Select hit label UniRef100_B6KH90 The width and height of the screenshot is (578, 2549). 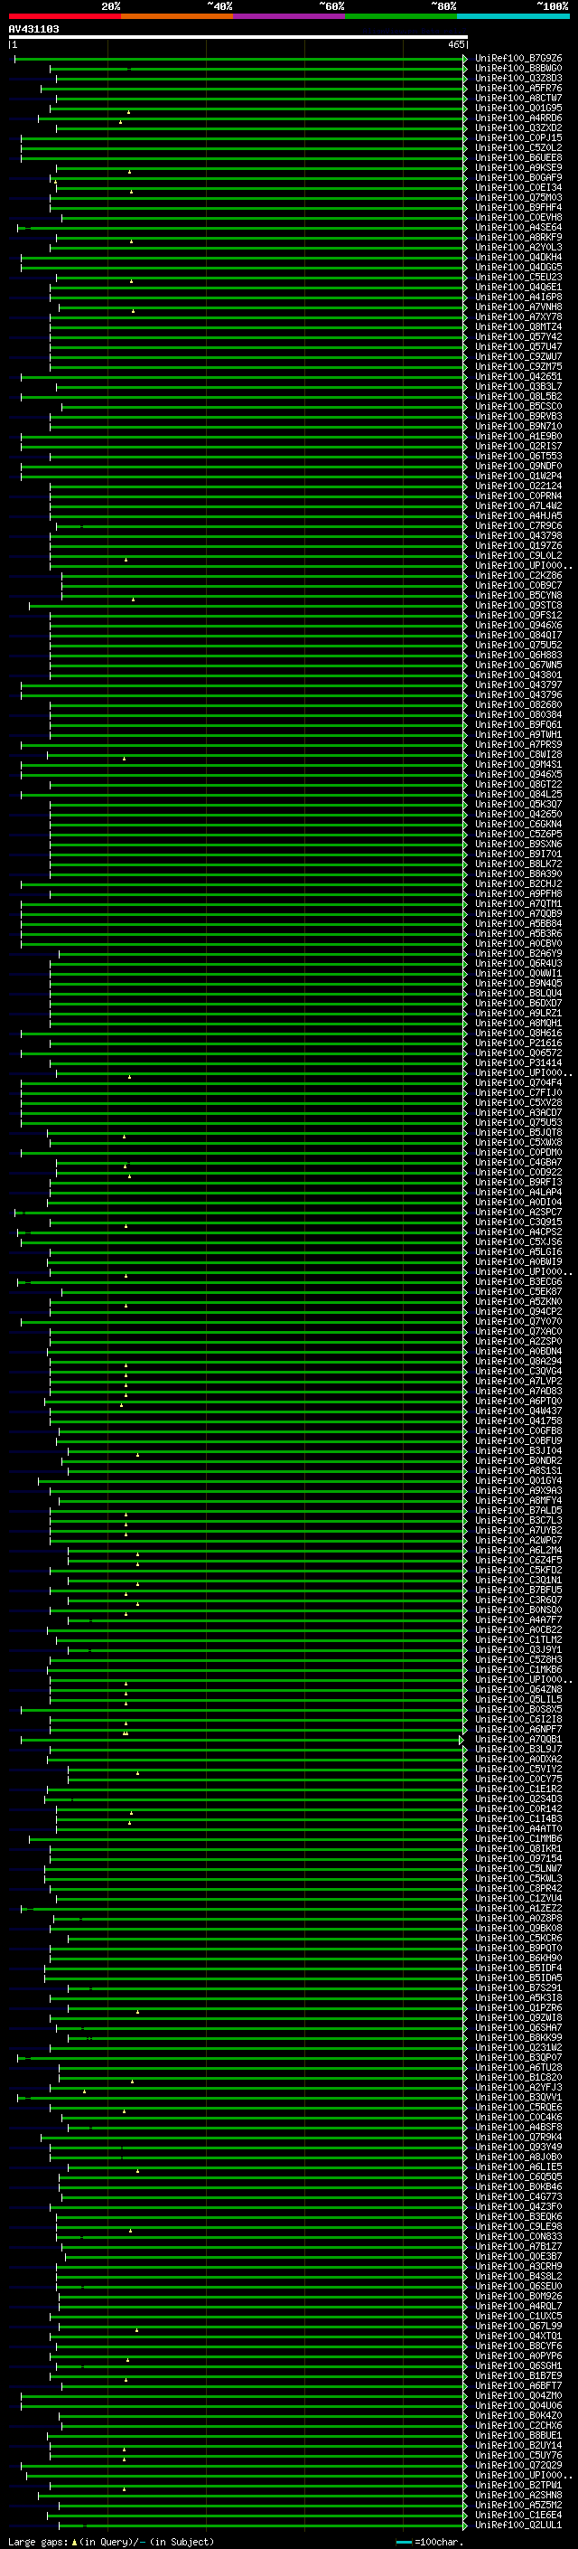(518, 1959)
